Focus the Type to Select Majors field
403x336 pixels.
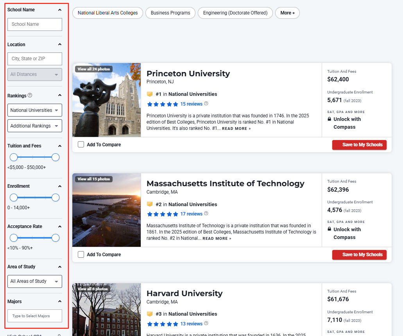tap(35, 316)
